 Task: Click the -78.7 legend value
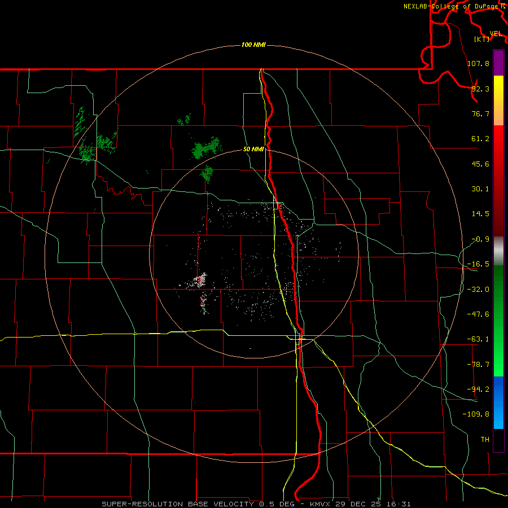click(x=478, y=365)
